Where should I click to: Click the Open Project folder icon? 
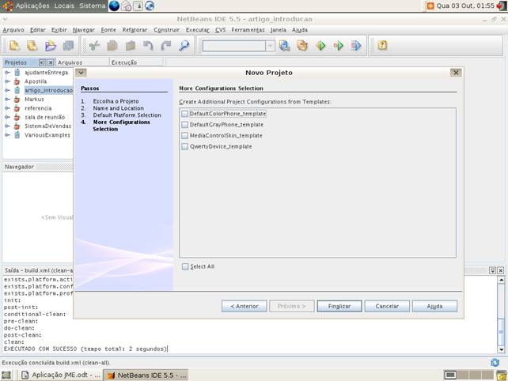[x=51, y=46]
